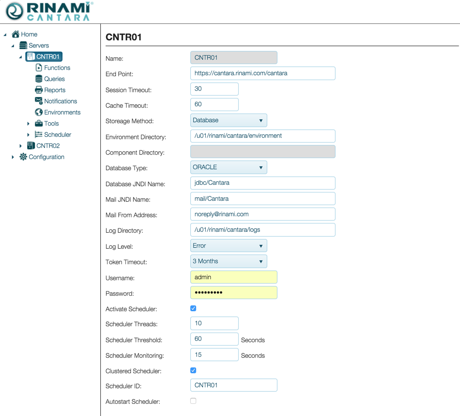Screen dimensions: 460x416
Task: Open the Log Level dropdown
Action: tap(228, 246)
